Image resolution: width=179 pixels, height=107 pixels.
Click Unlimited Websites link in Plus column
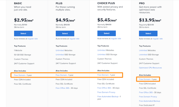[59, 50]
